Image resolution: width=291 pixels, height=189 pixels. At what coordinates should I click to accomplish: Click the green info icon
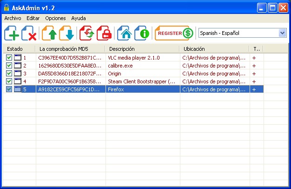[x=142, y=33]
